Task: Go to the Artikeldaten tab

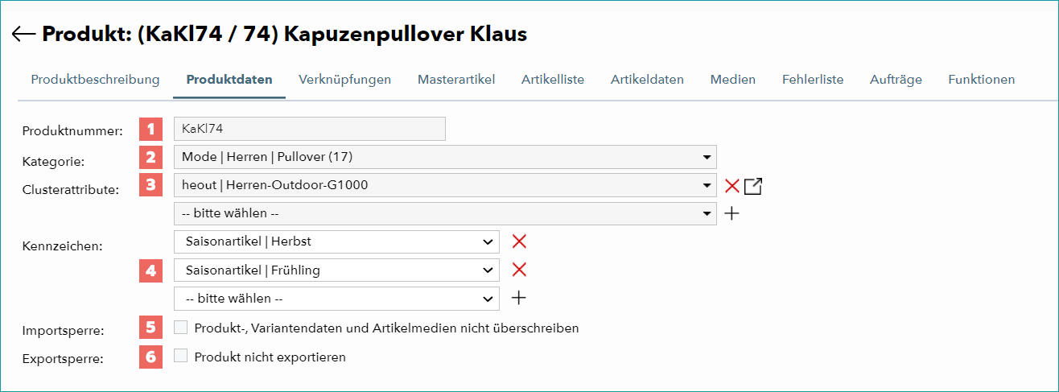Action: click(647, 80)
